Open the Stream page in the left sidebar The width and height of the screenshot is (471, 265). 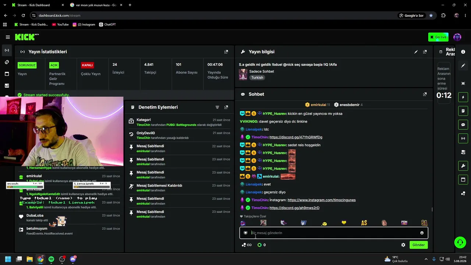(7, 50)
